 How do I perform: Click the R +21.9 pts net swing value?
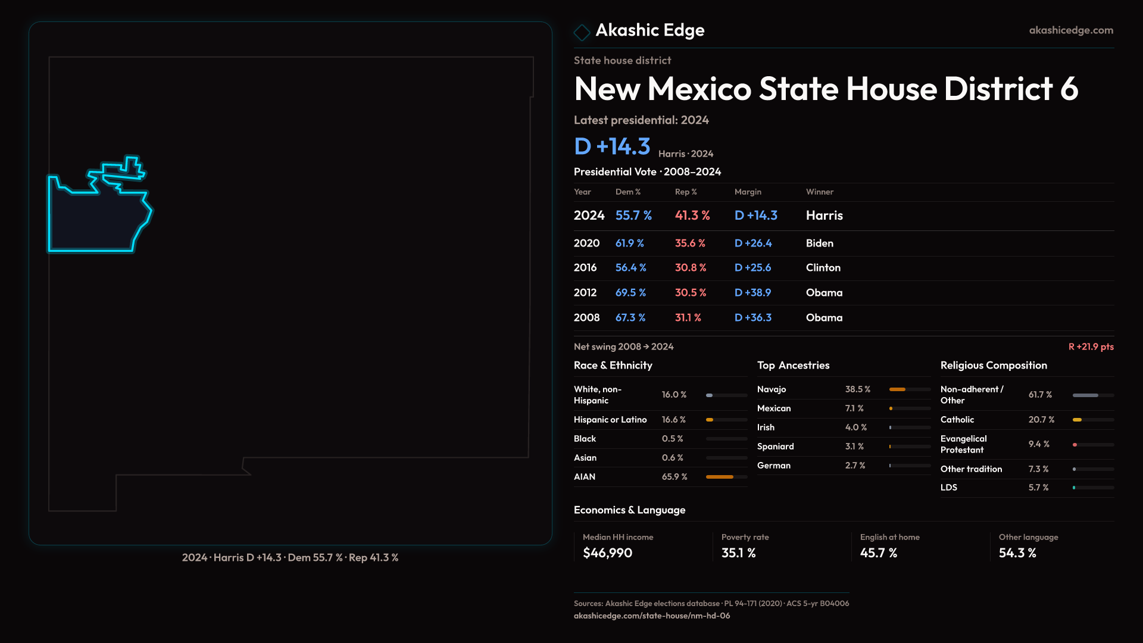pyautogui.click(x=1090, y=347)
